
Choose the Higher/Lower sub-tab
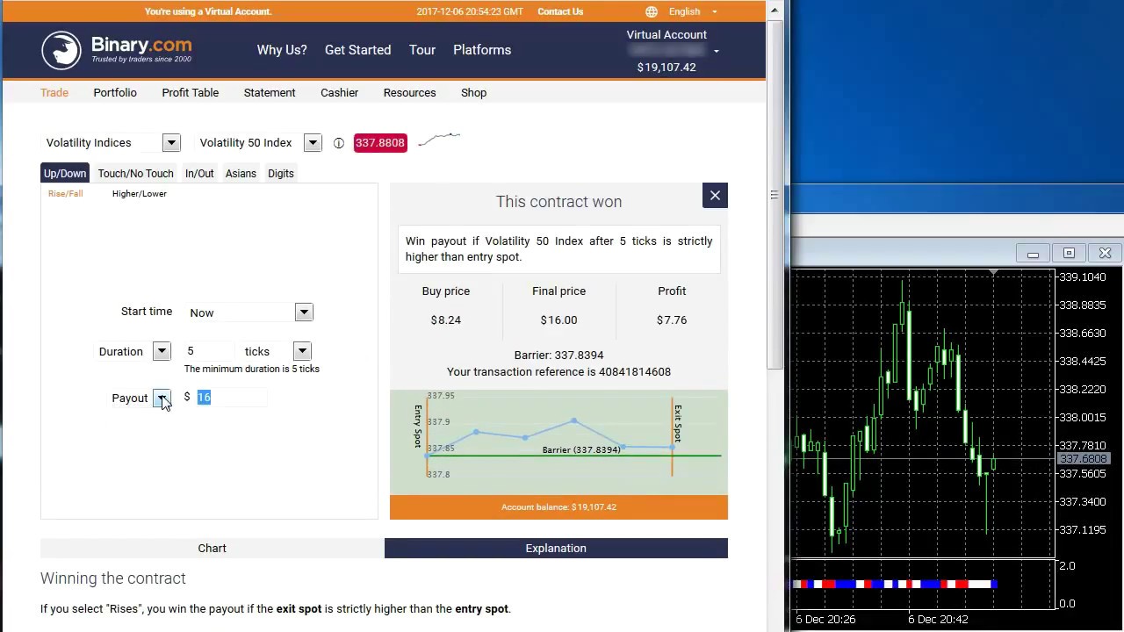(x=139, y=194)
